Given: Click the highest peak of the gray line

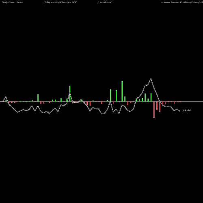Looking at the screenshot, I should coord(151,79).
